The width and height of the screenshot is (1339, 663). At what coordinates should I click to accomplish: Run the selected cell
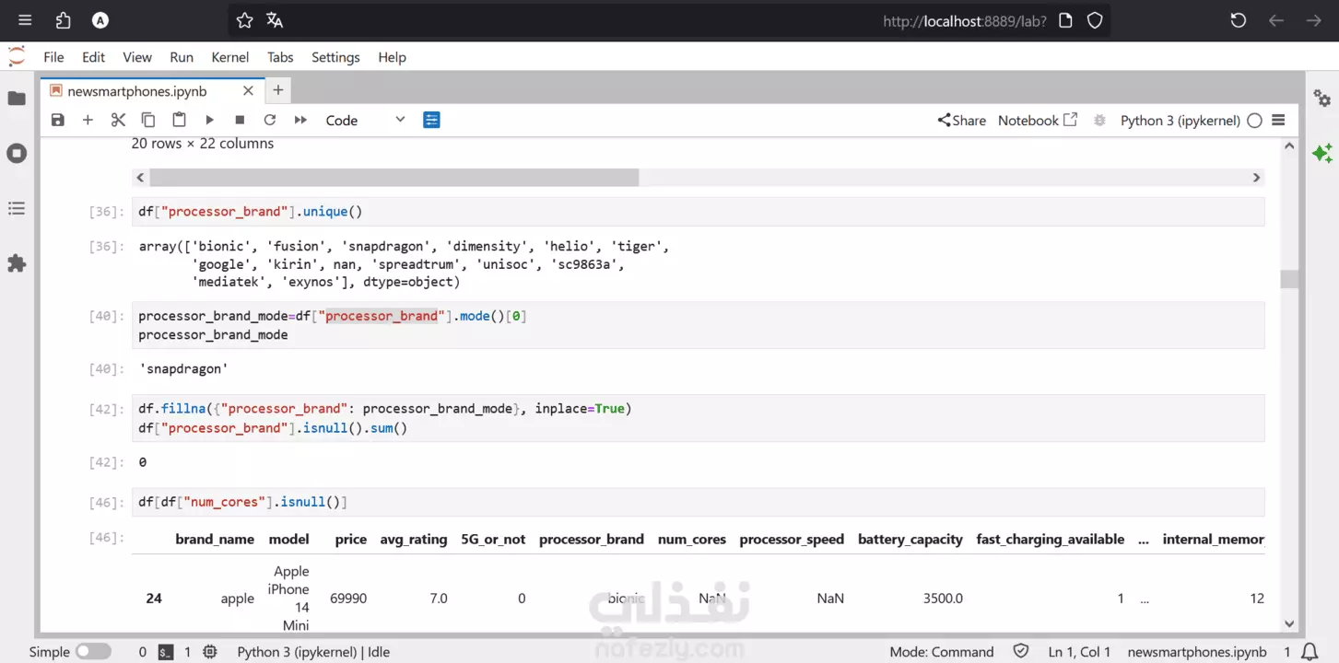(x=209, y=120)
